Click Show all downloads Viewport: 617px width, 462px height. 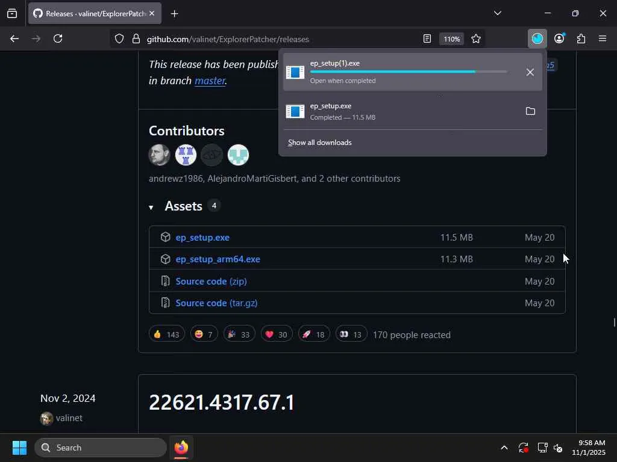(x=319, y=143)
